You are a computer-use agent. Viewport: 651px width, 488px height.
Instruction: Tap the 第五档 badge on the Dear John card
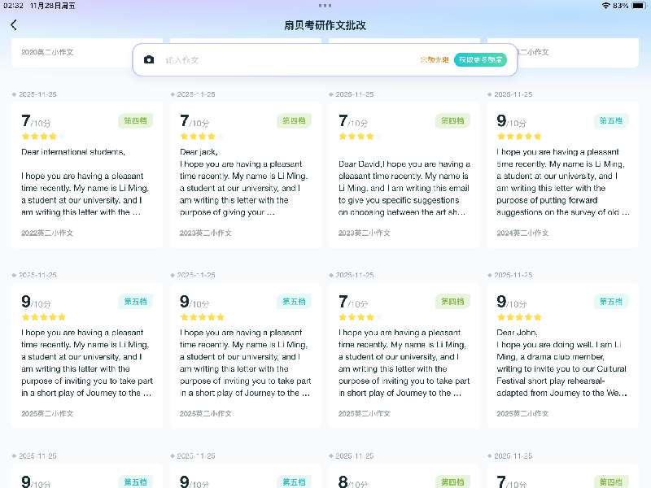(610, 302)
